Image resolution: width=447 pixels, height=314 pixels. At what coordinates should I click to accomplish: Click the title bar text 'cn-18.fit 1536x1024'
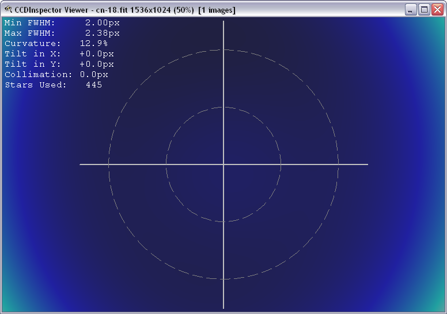click(x=133, y=10)
